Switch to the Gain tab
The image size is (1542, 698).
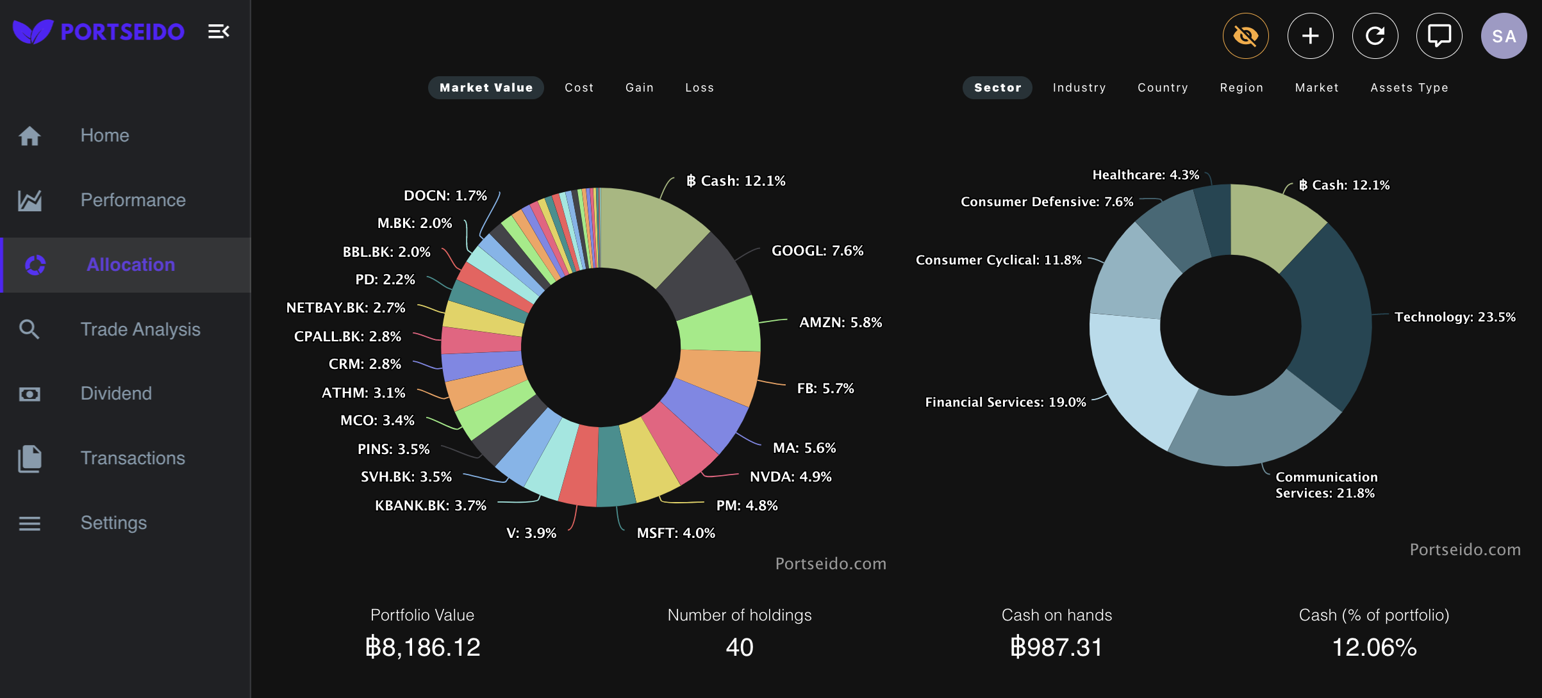coord(640,88)
